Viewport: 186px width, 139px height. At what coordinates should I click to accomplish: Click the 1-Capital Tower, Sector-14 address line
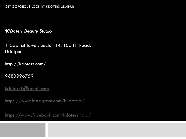(48, 45)
